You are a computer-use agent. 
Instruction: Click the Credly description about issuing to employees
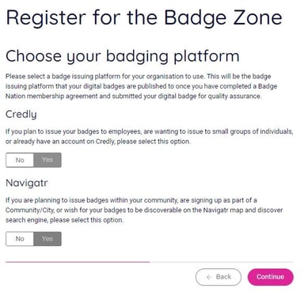pyautogui.click(x=150, y=136)
